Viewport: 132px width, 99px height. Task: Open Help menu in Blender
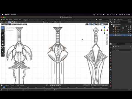(x=20, y=20)
